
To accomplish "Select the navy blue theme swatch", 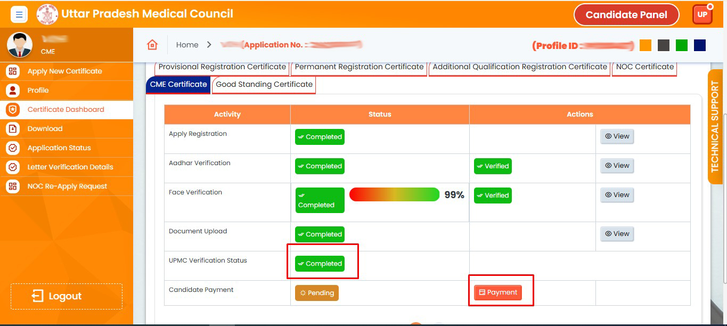I will [700, 45].
